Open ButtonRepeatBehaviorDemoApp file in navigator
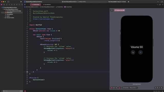Image resolution: width=164 pixels, height=92 pixels. (x=14, y=11)
